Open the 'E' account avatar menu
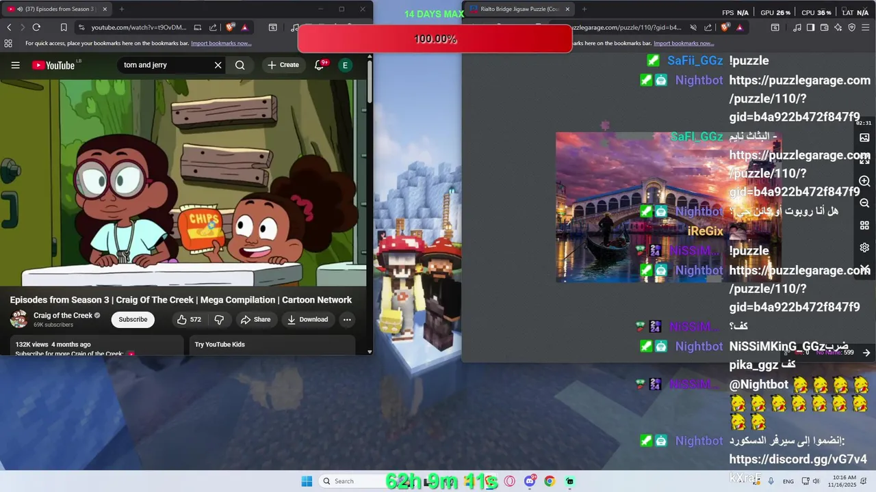This screenshot has height=492, width=876. click(x=345, y=65)
